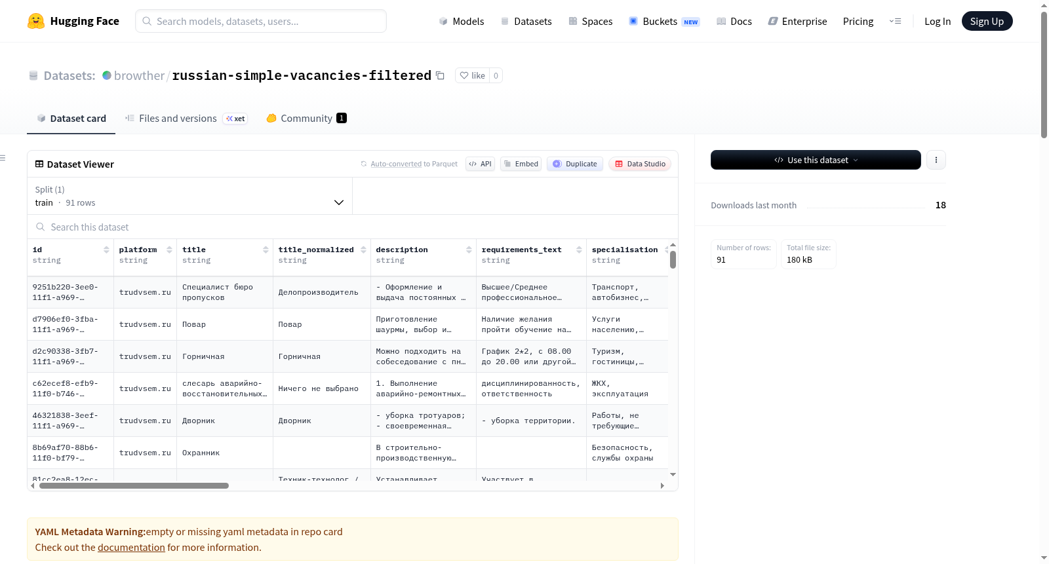
Task: Click the table horizontal scrollbar thumb
Action: (x=134, y=486)
